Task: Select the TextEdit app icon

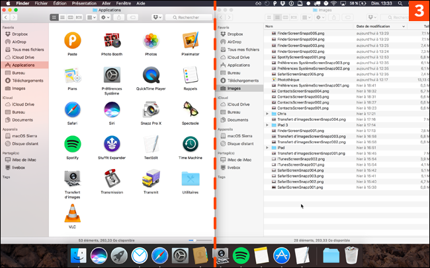Action: point(151,144)
